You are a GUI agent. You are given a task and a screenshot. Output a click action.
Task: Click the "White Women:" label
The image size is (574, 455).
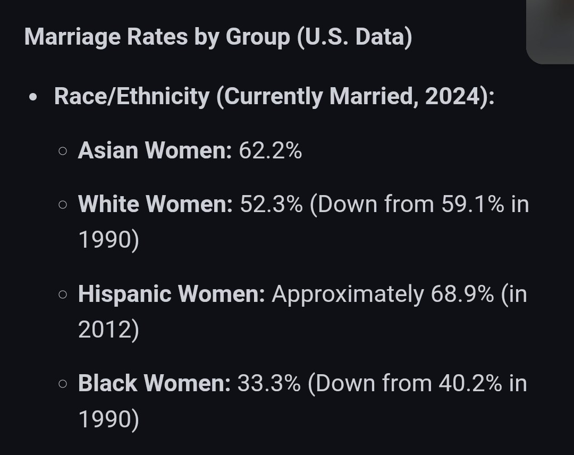(x=155, y=204)
